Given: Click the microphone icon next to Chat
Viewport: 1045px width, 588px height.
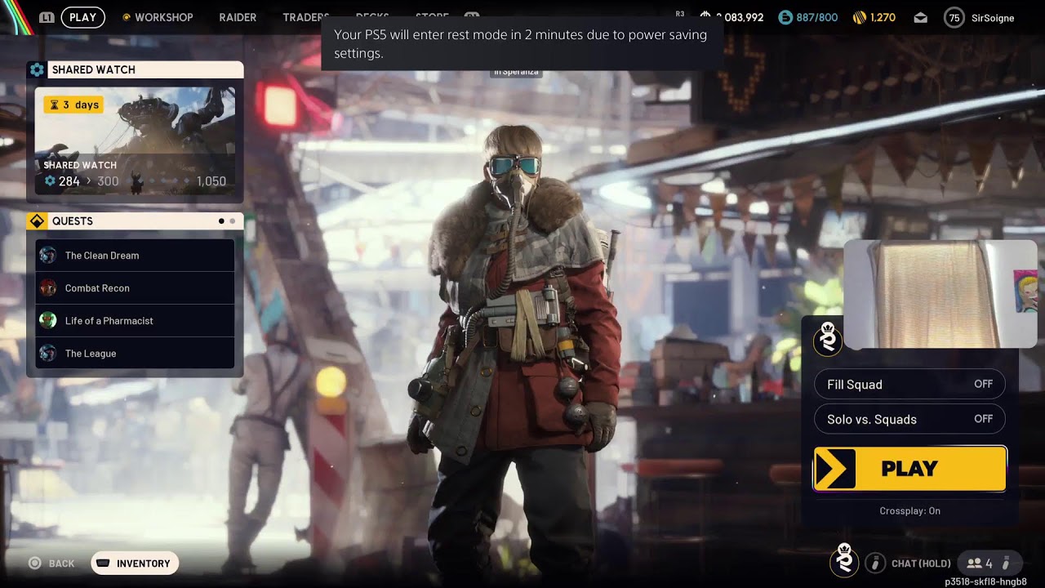Looking at the screenshot, I should (875, 563).
